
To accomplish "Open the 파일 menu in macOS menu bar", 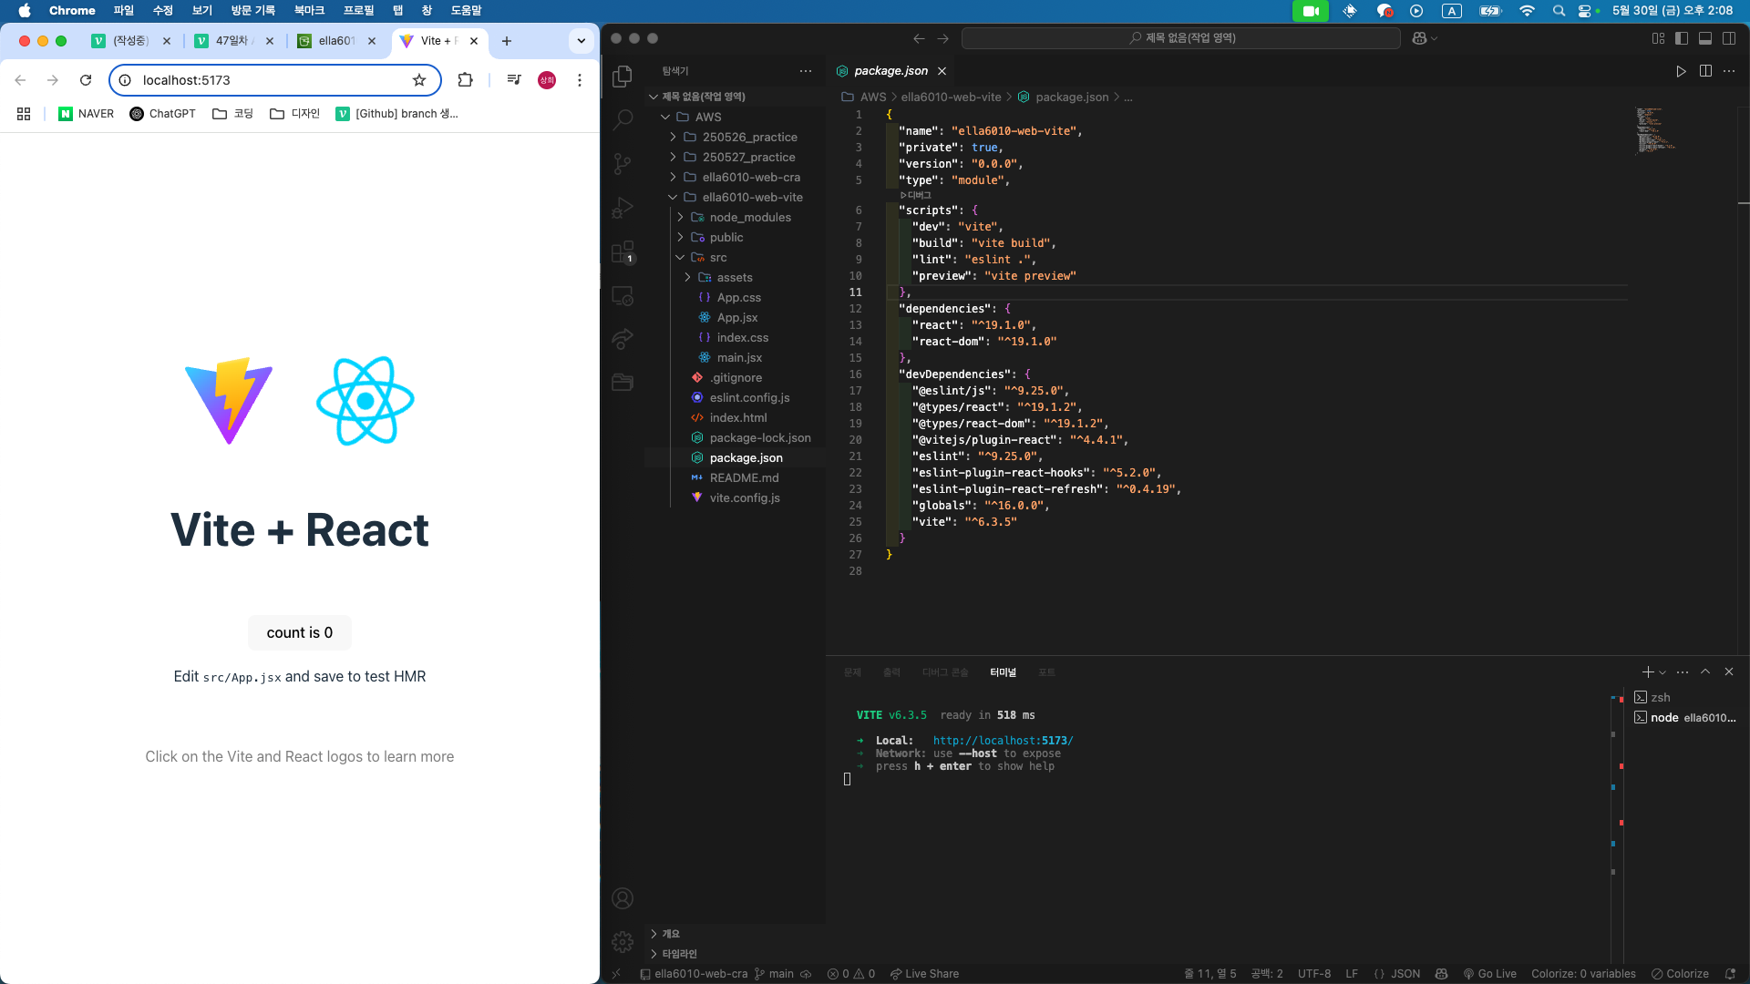I will 124,11.
